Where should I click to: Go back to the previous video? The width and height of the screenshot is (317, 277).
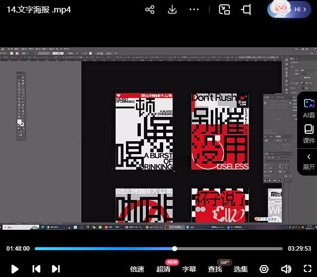(x=36, y=269)
